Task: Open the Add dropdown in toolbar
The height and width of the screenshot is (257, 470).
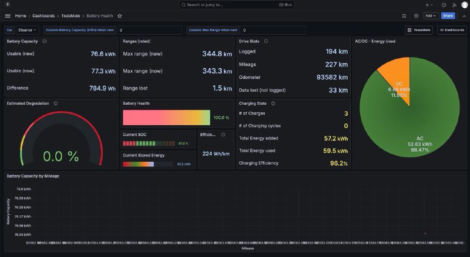Action: click(x=431, y=16)
